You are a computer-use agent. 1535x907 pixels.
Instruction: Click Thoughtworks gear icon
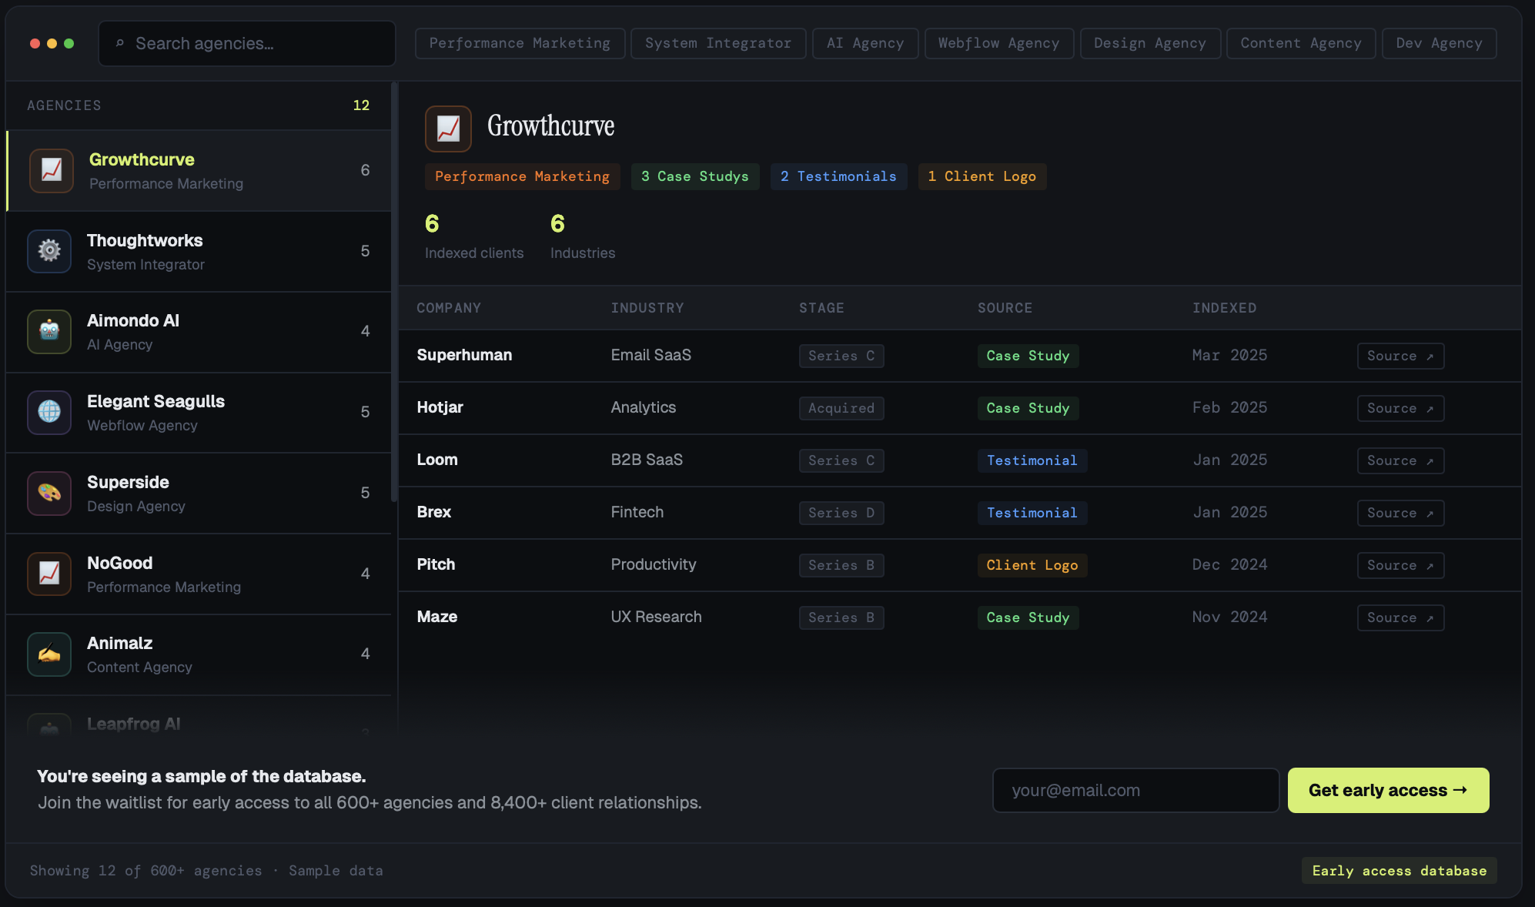pyautogui.click(x=49, y=251)
